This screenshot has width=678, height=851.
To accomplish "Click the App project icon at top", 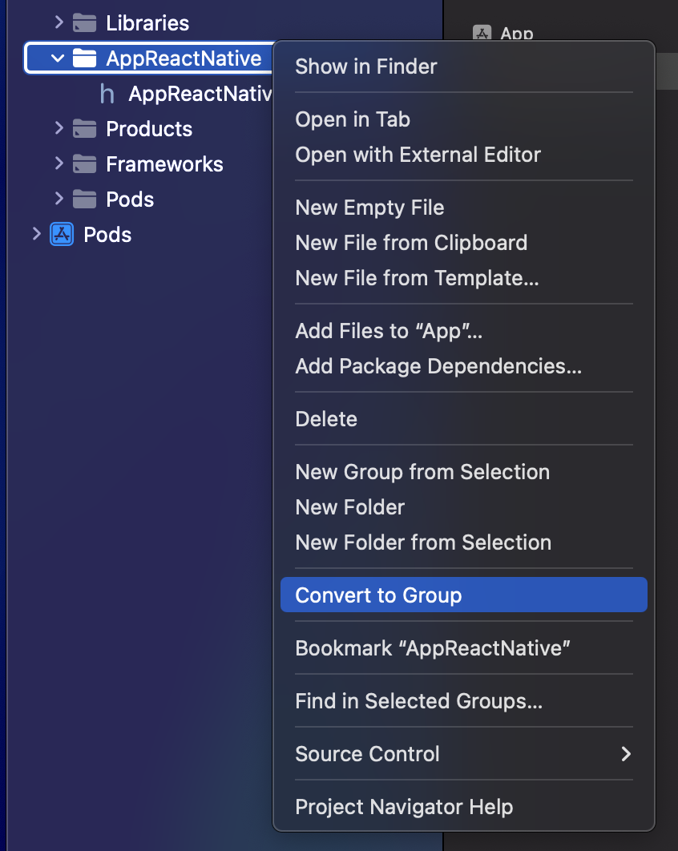I will 482,34.
